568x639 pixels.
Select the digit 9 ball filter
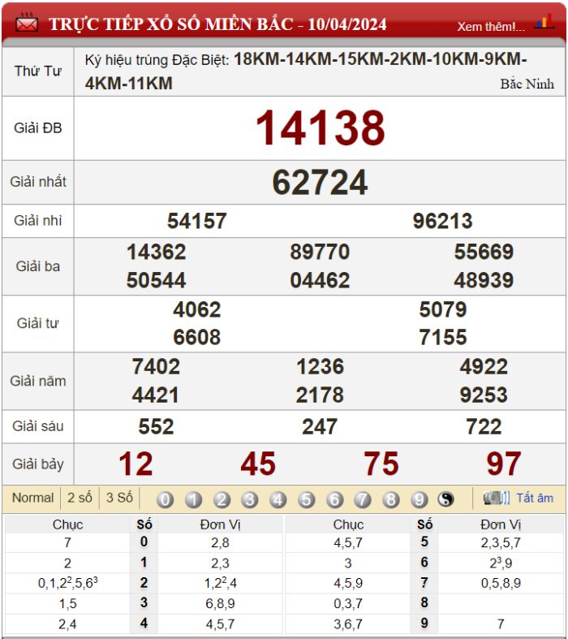[x=419, y=499]
